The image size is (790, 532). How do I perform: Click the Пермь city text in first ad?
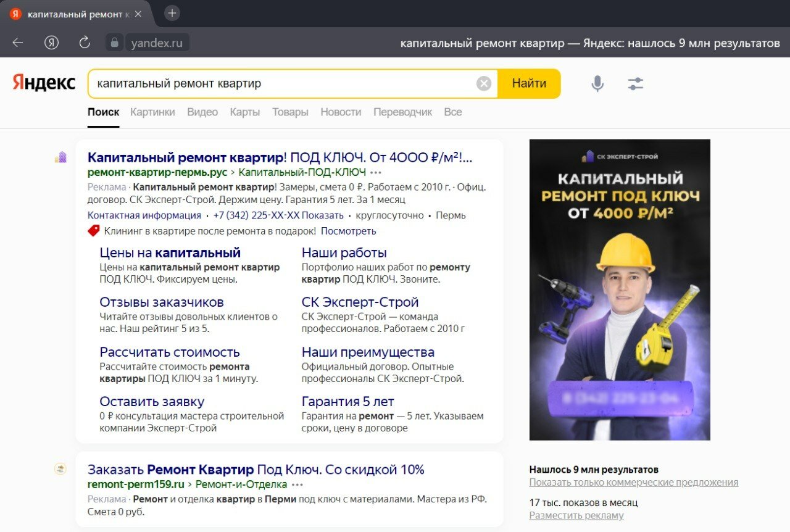pyautogui.click(x=451, y=215)
